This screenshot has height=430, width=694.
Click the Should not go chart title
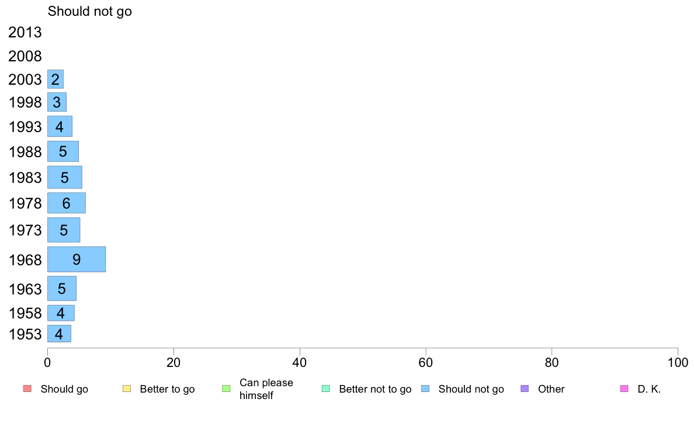(x=90, y=12)
